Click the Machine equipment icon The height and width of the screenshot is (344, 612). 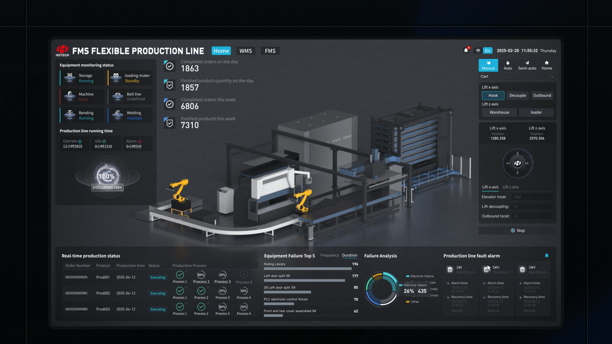[x=70, y=97]
